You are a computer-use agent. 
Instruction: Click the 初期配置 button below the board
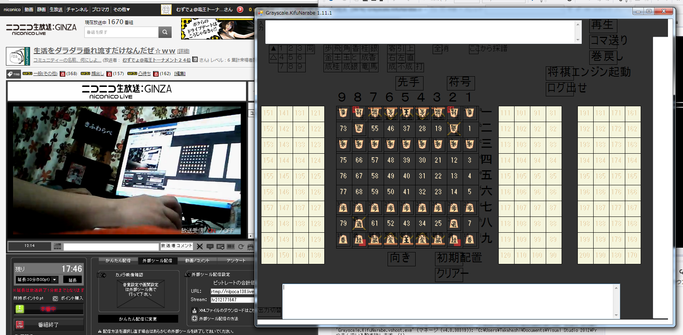click(459, 258)
